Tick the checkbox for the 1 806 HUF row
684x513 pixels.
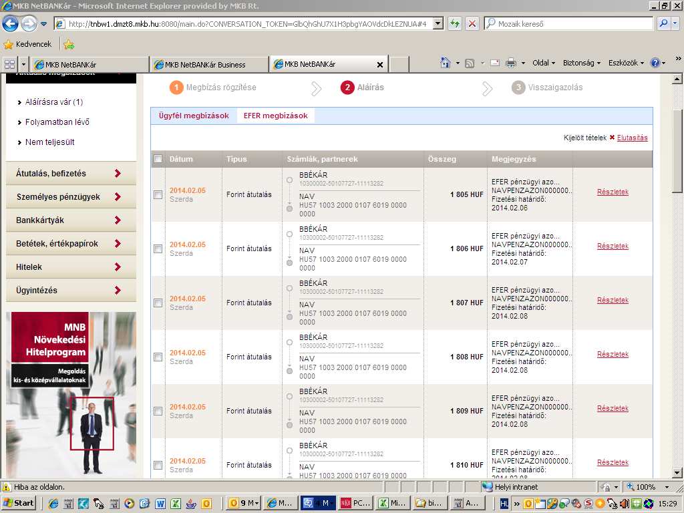(158, 248)
